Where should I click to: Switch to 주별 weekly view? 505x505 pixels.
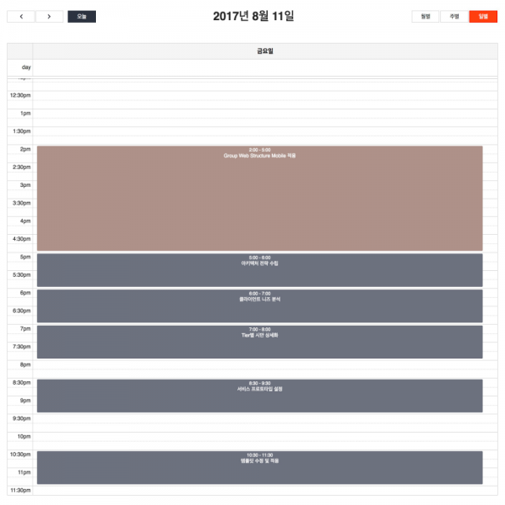pyautogui.click(x=454, y=16)
